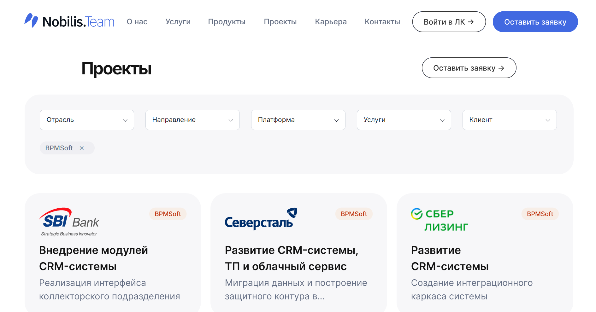The width and height of the screenshot is (596, 312).
Task: Navigate to the Карьера section
Action: pos(330,22)
